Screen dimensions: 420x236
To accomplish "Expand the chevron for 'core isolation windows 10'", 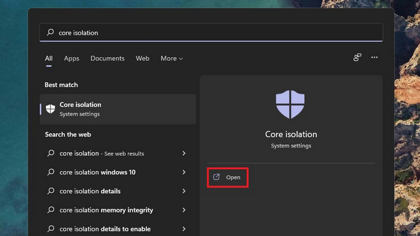I will point(184,172).
